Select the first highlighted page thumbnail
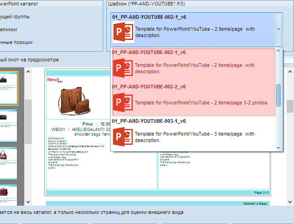Image resolution: width=294 pixels, height=224 pixels. [x=8, y=88]
